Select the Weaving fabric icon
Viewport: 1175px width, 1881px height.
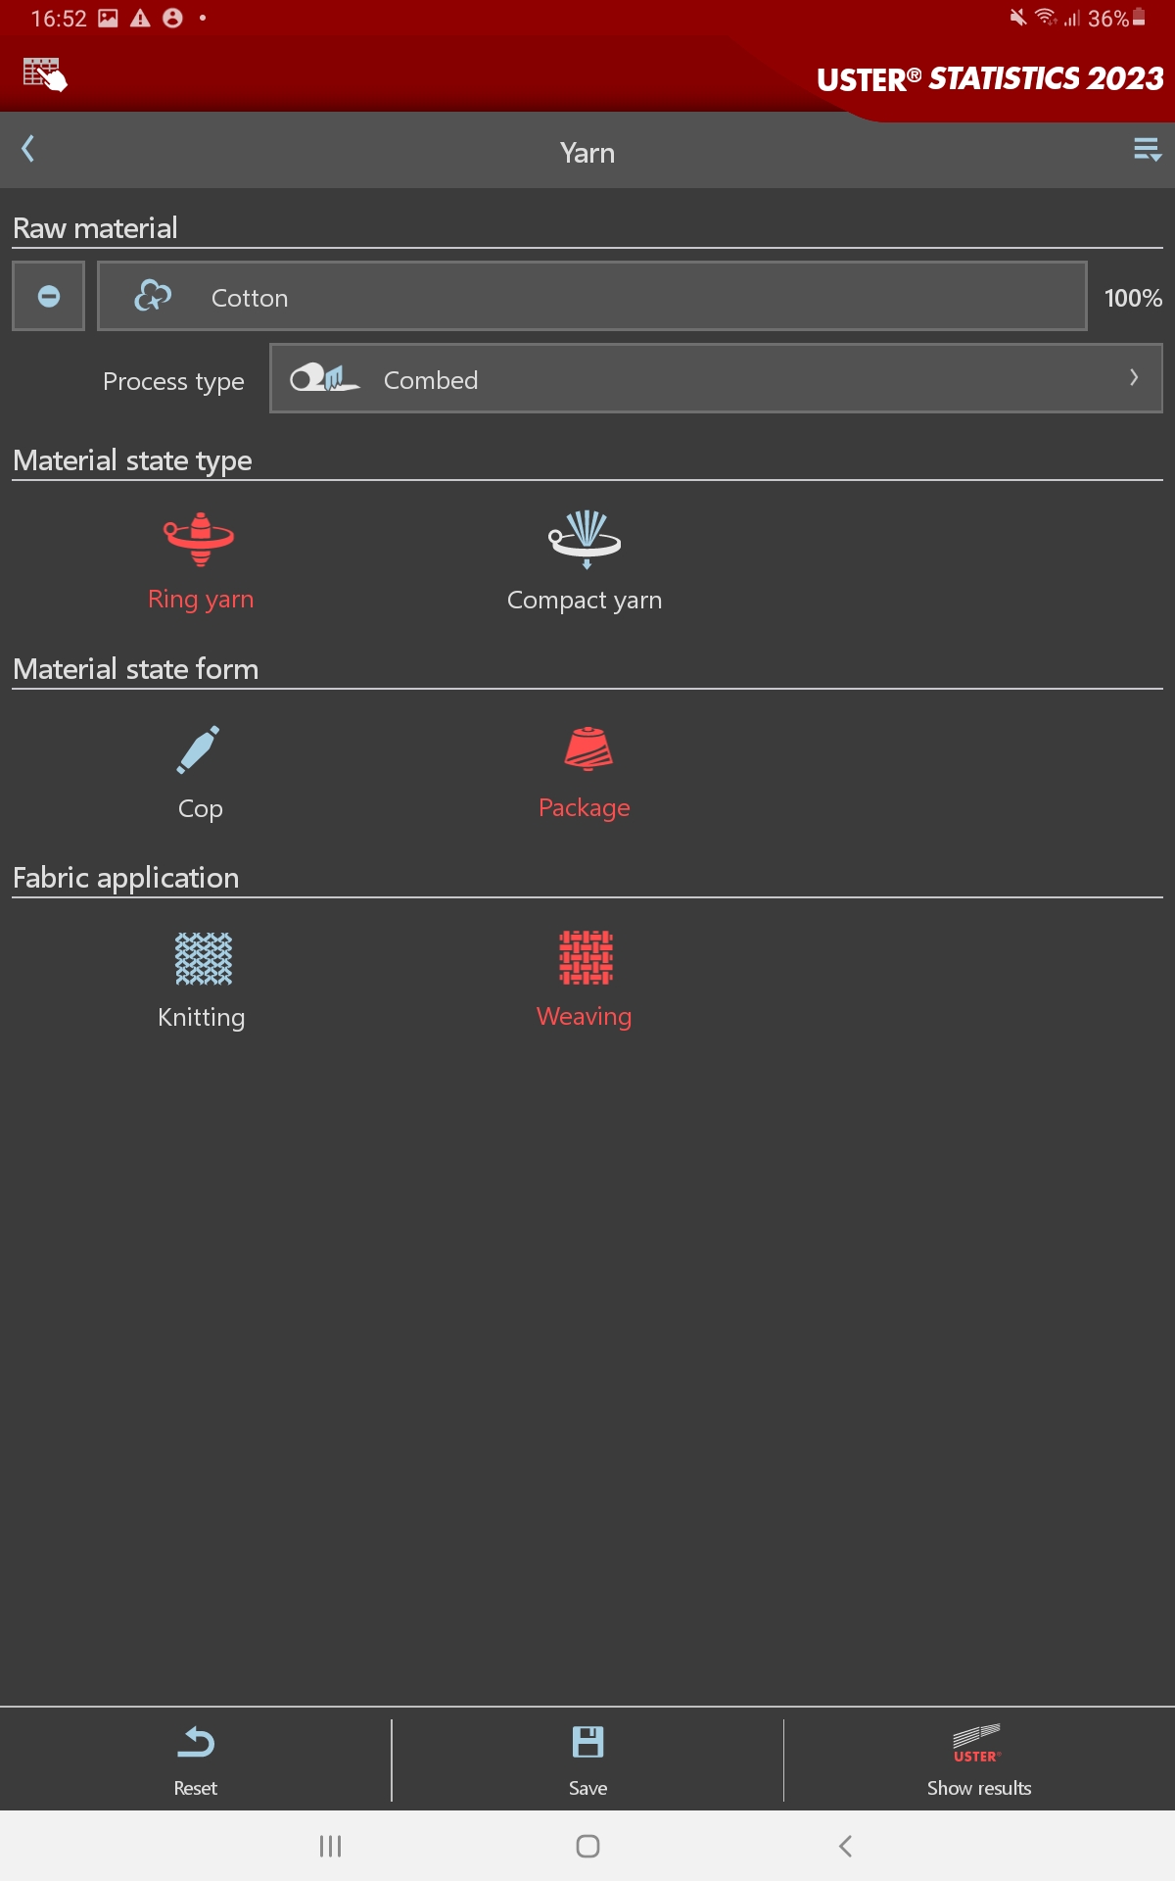(586, 957)
